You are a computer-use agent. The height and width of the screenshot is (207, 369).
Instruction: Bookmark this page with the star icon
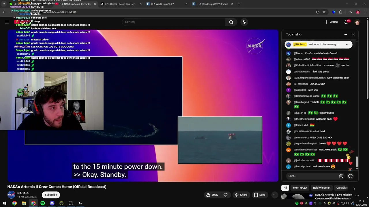pos(324,12)
